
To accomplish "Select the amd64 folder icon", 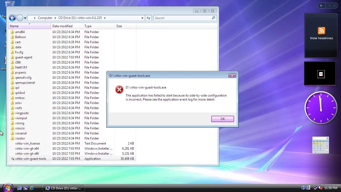I will pyautogui.click(x=12, y=32).
